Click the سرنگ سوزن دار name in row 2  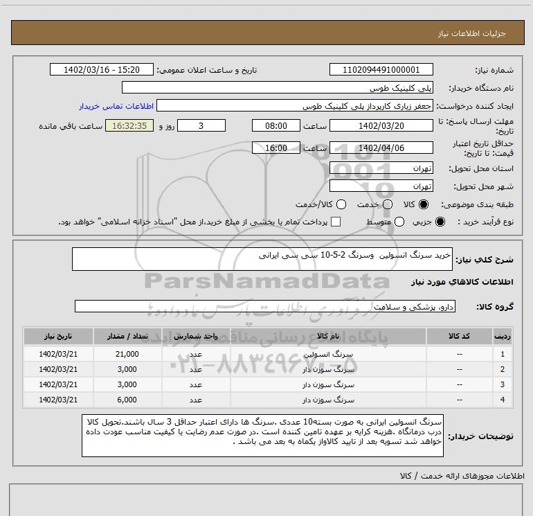(x=328, y=369)
